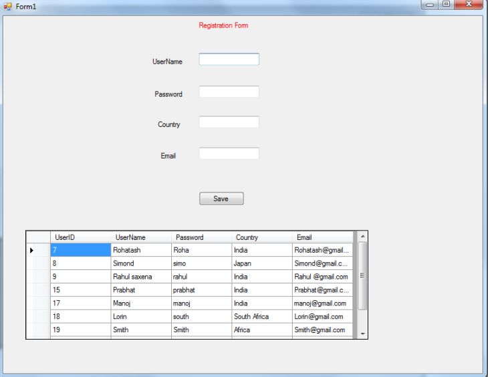The image size is (488, 377).
Task: Click the grid's scroll down arrow
Action: 362,334
